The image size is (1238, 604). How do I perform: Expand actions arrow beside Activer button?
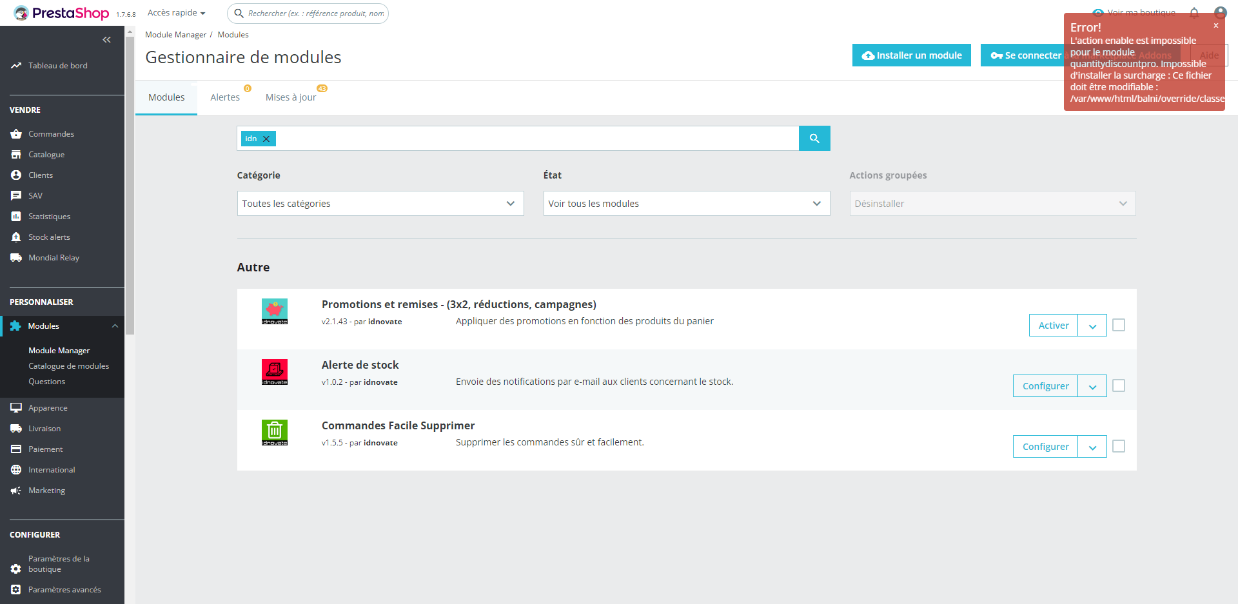point(1093,326)
